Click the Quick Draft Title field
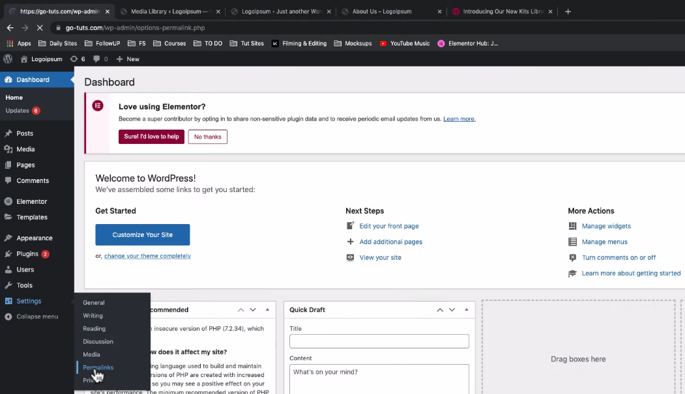Screen dimensions: 685x394 click(x=379, y=341)
